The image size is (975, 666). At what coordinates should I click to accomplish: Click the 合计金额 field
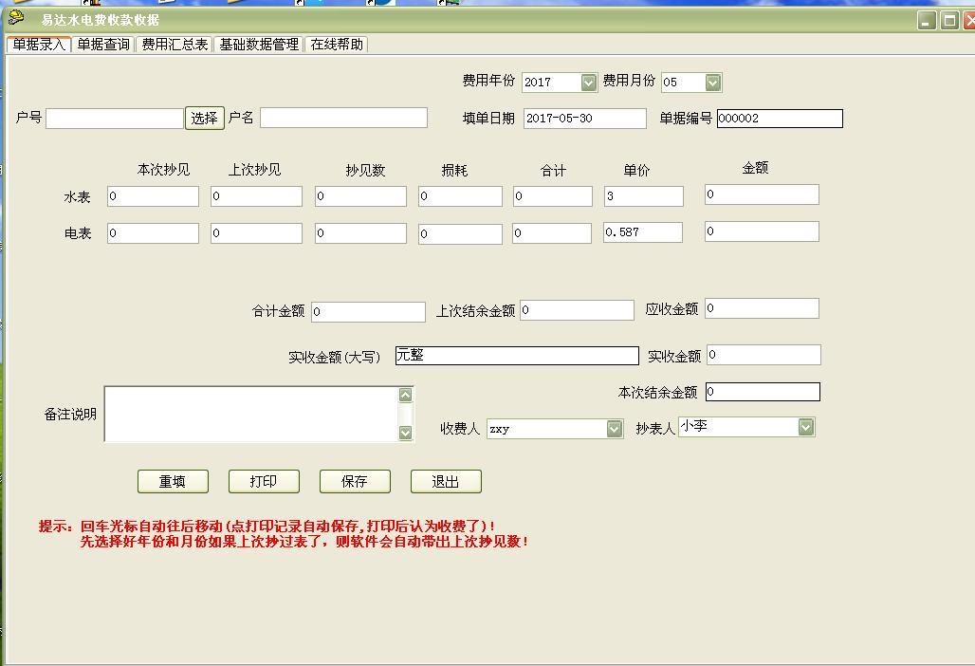tap(368, 311)
